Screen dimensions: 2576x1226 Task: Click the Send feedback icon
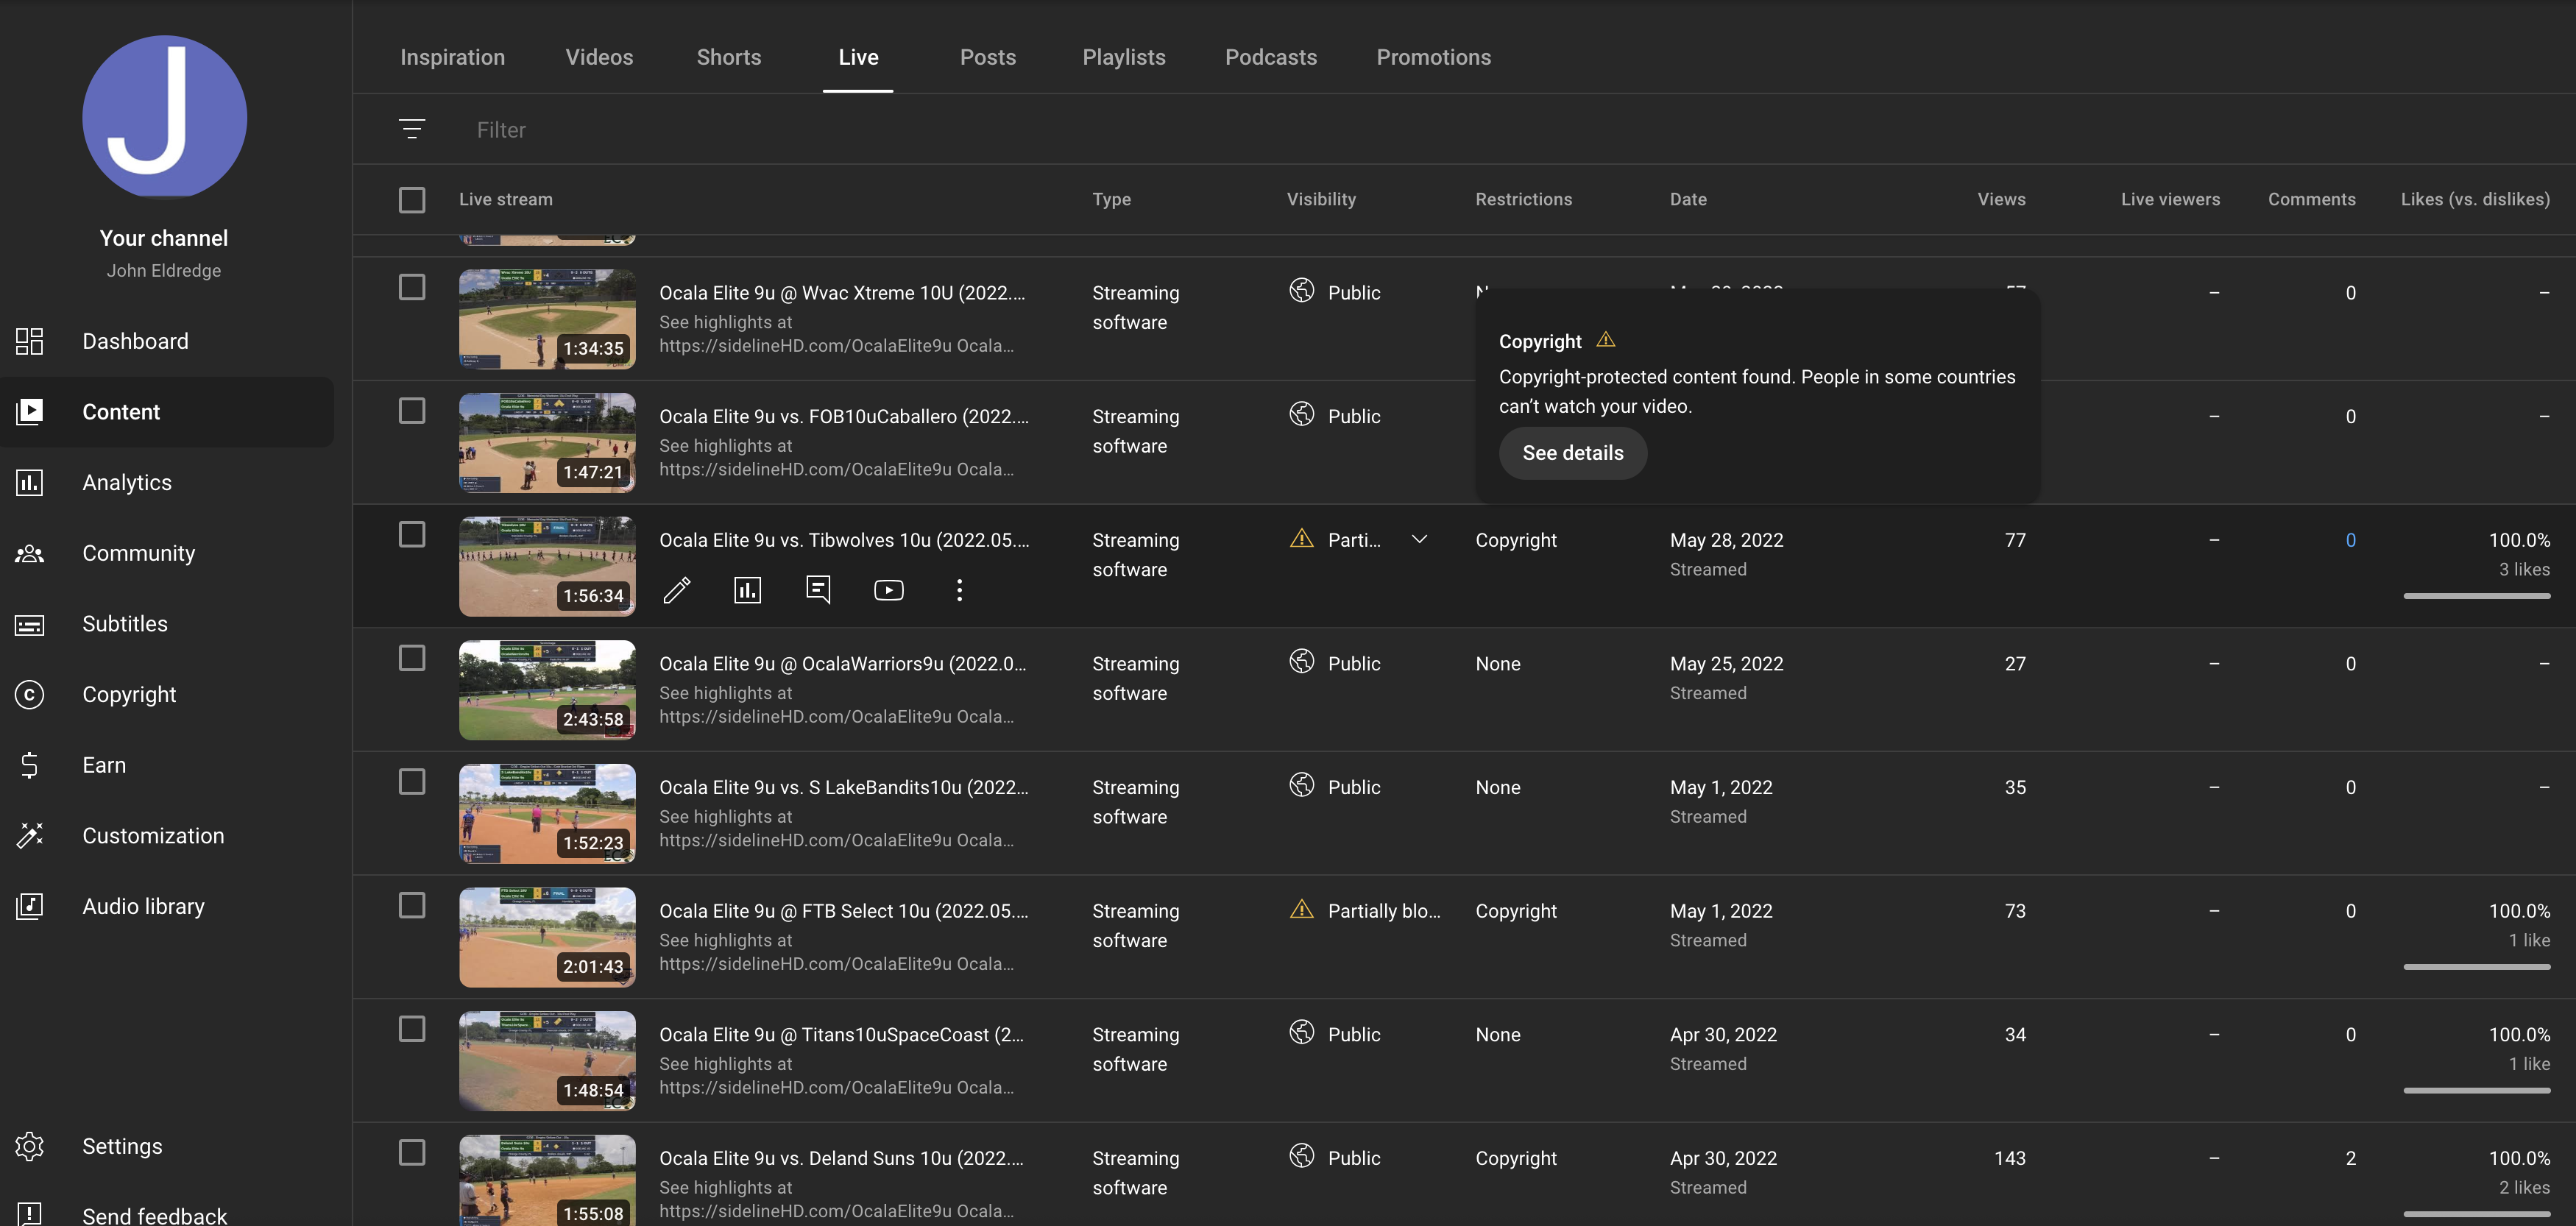tap(30, 1215)
